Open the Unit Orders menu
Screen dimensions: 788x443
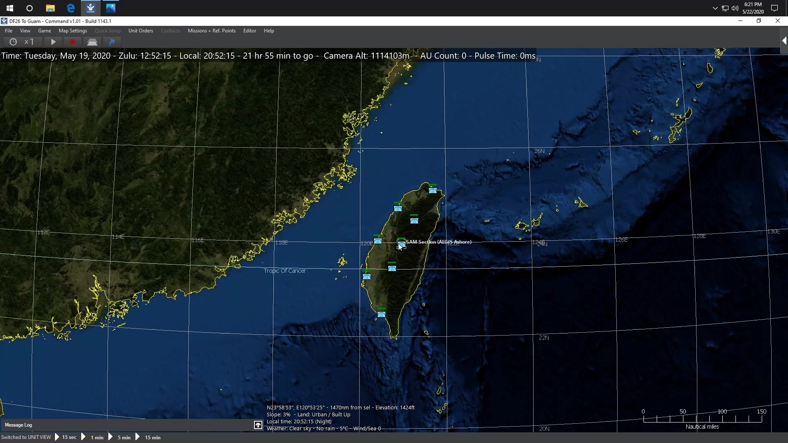click(x=141, y=31)
